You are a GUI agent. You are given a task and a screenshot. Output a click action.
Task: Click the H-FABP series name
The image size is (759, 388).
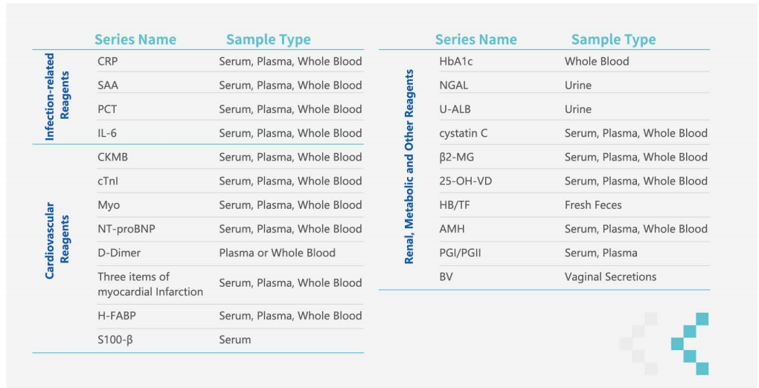[117, 316]
